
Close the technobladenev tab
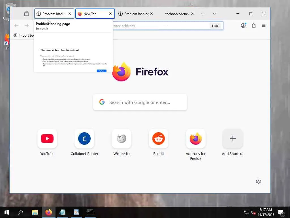(192, 14)
